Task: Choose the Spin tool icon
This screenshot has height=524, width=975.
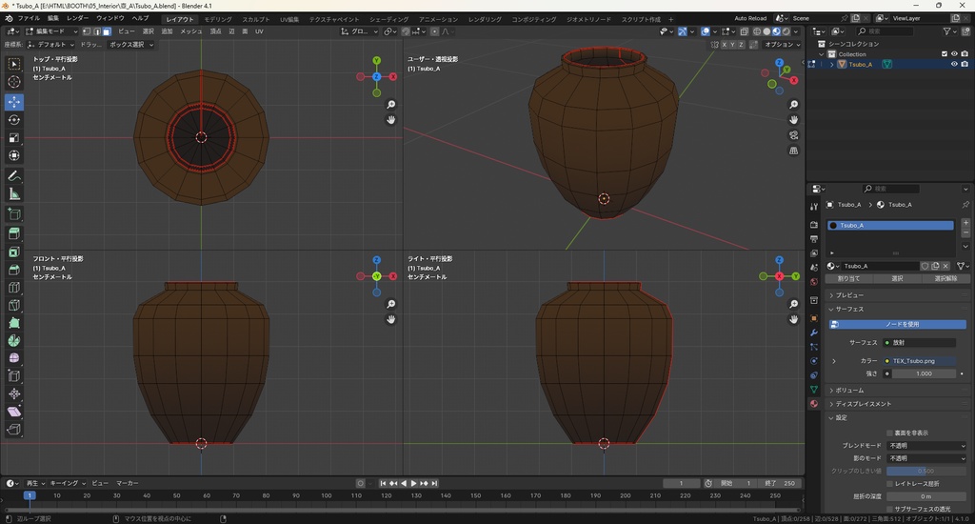Action: pos(14,340)
